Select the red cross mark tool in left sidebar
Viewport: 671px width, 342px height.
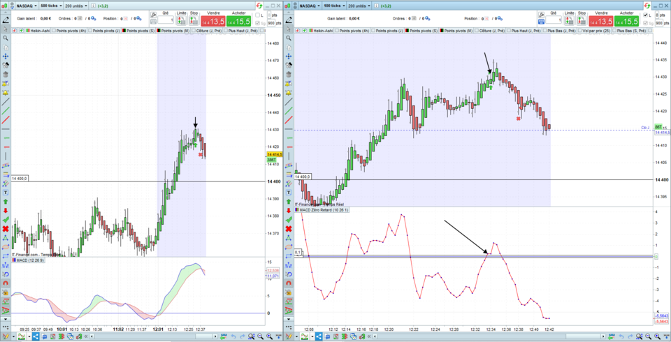[x=6, y=229]
